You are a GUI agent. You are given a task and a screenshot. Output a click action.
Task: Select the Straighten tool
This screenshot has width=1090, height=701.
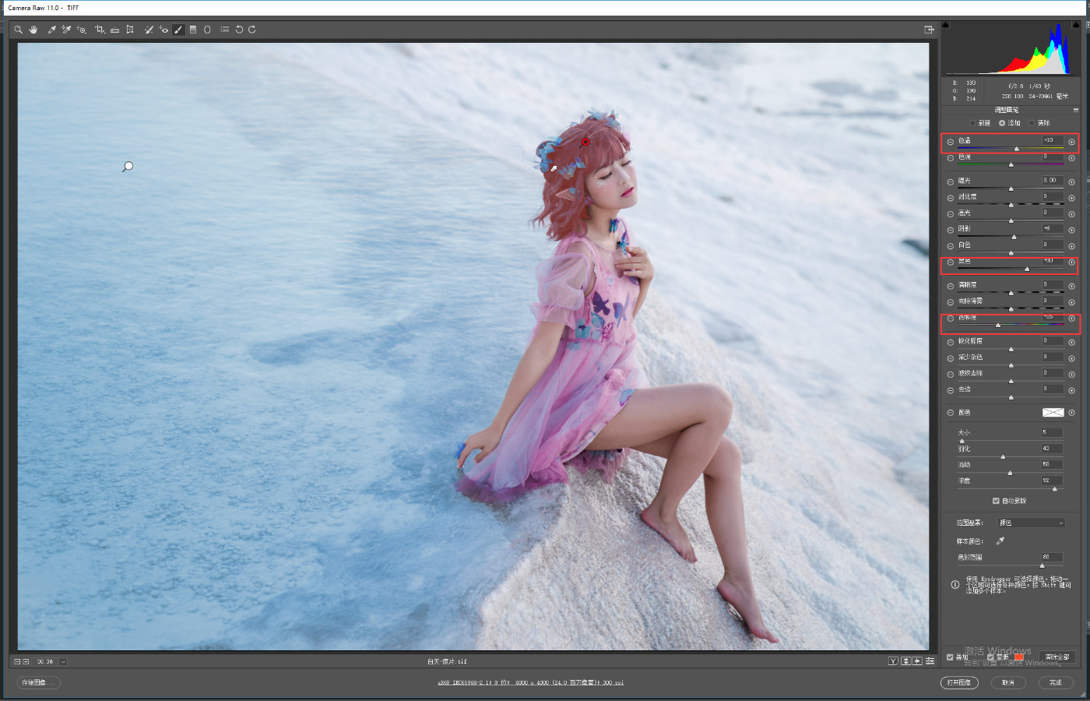(x=114, y=30)
